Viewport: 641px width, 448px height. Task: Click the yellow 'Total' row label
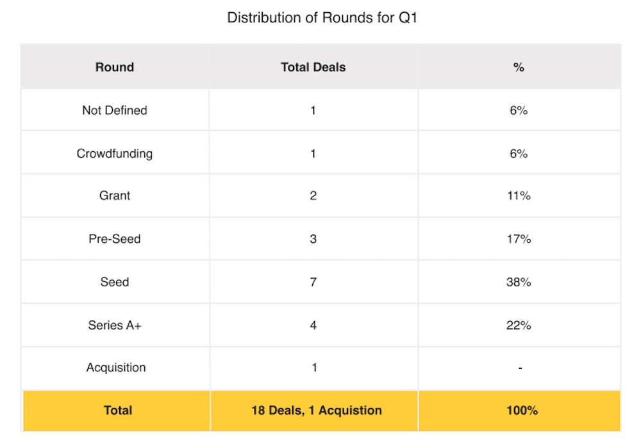click(118, 410)
